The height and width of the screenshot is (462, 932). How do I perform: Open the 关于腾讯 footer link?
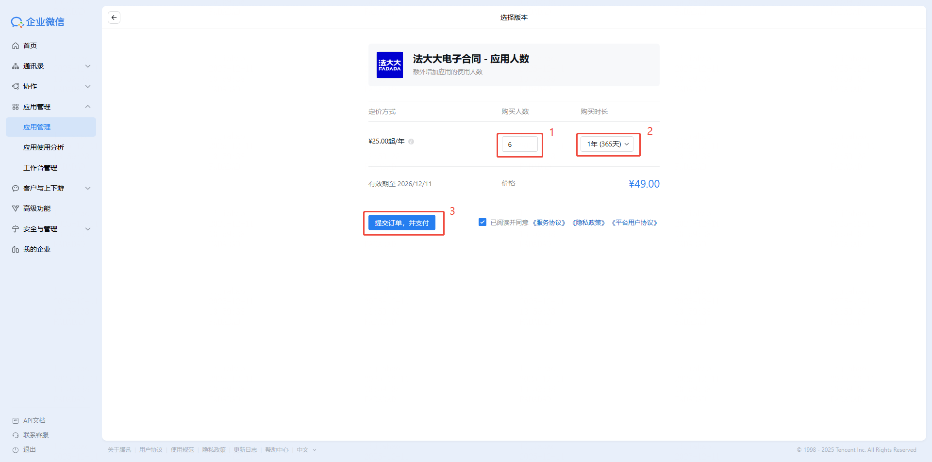[119, 450]
